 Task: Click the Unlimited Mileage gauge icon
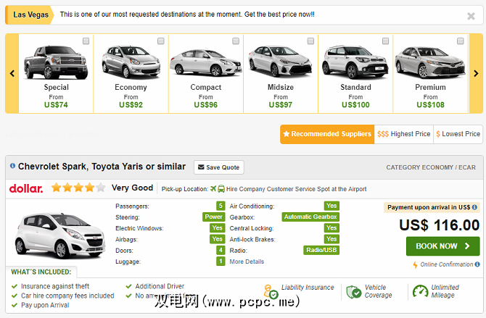click(x=420, y=291)
